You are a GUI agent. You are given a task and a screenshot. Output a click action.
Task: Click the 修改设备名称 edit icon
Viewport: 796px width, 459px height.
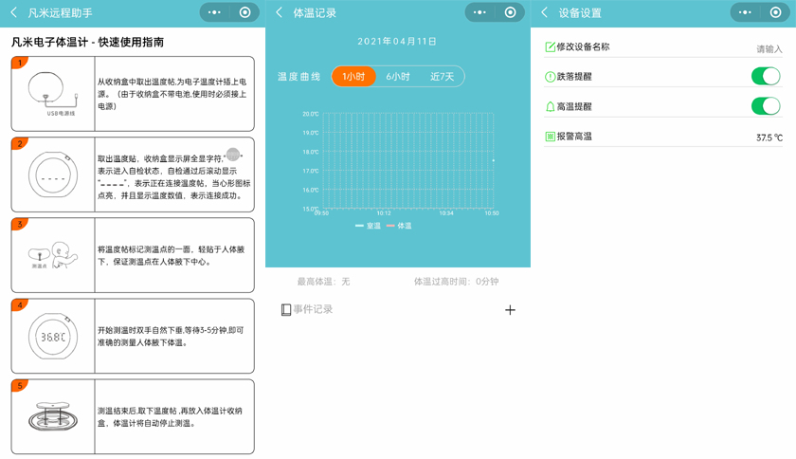(550, 46)
